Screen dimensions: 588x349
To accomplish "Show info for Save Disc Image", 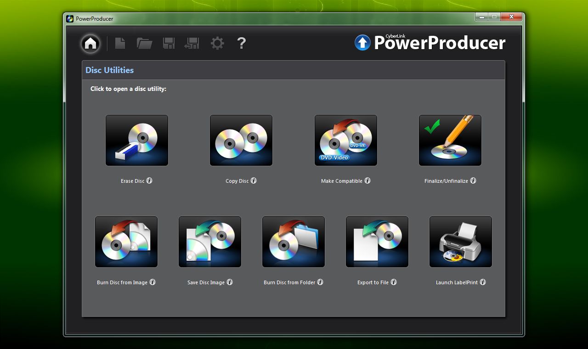I will pyautogui.click(x=230, y=282).
